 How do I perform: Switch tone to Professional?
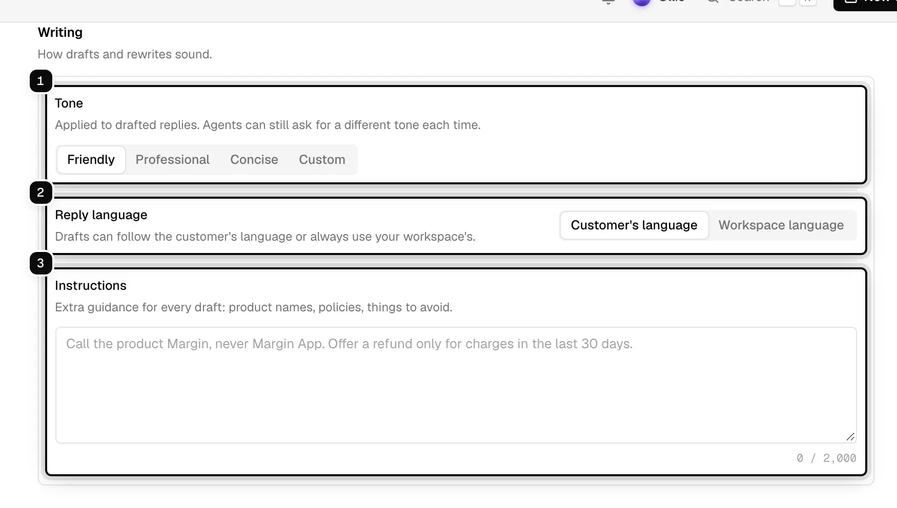pyautogui.click(x=172, y=160)
